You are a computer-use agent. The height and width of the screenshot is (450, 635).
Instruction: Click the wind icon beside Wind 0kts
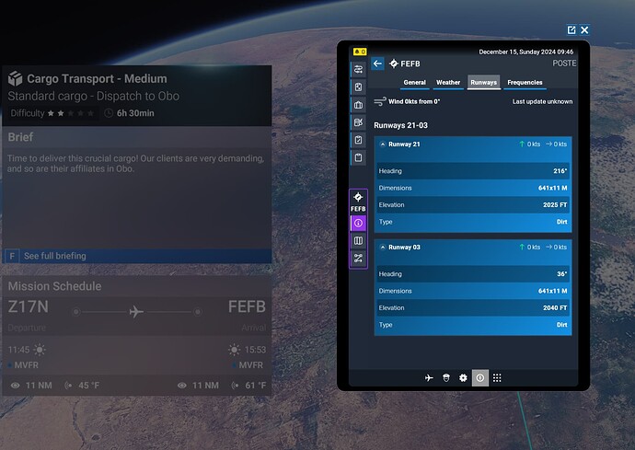[380, 101]
